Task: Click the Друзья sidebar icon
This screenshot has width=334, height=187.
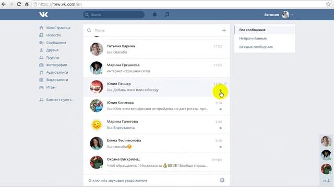Action: pyautogui.click(x=41, y=50)
